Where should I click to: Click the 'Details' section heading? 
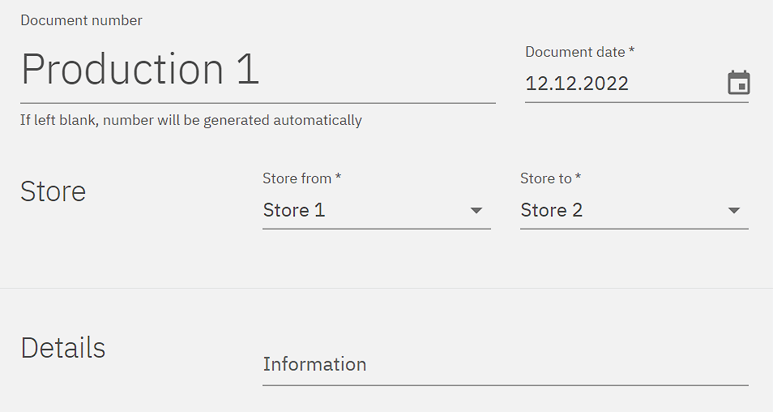63,348
